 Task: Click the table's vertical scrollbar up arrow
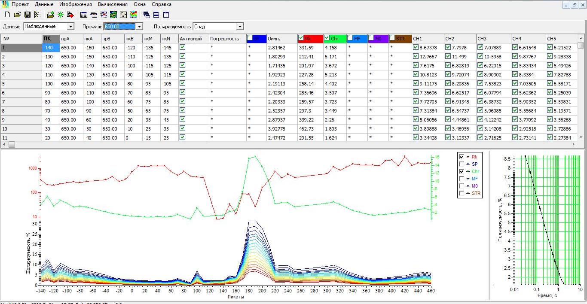(x=581, y=38)
